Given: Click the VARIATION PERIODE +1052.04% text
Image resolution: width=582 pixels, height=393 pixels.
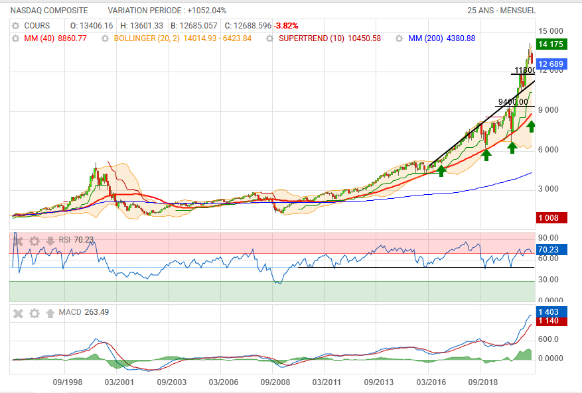Looking at the screenshot, I should [x=167, y=11].
